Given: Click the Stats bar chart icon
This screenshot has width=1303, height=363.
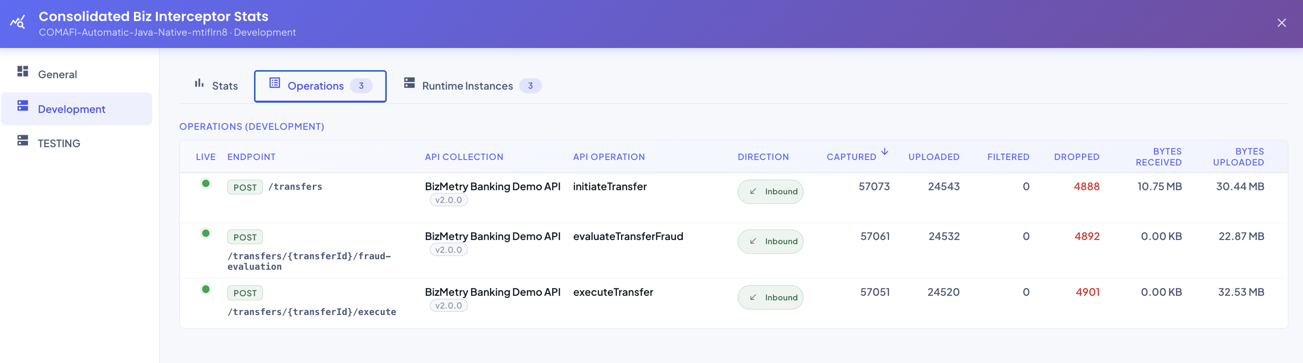Looking at the screenshot, I should [x=199, y=83].
